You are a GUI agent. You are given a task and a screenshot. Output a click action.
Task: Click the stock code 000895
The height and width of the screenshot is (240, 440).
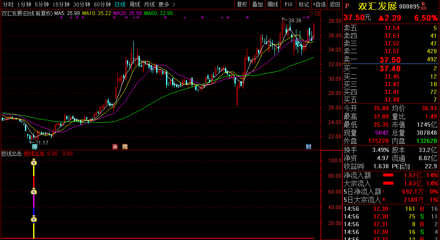tap(409, 6)
